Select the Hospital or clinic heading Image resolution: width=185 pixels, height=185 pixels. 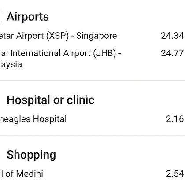point(51,100)
